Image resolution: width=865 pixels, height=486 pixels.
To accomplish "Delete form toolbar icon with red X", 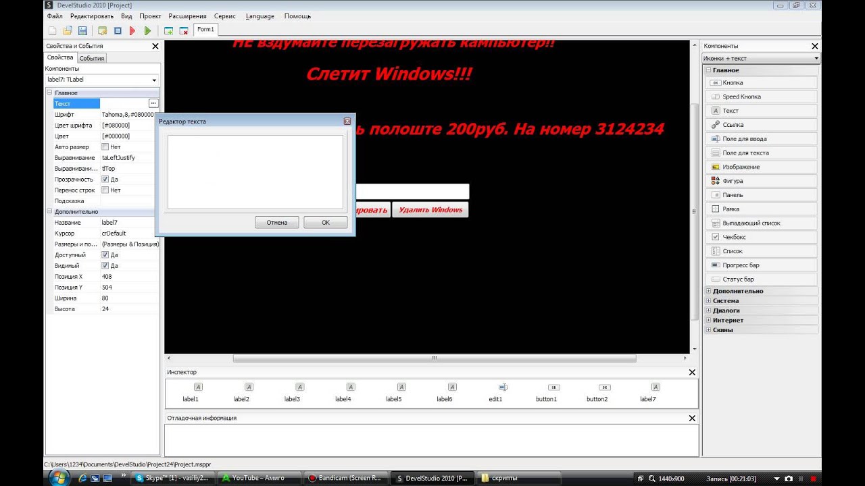I will click(x=183, y=30).
